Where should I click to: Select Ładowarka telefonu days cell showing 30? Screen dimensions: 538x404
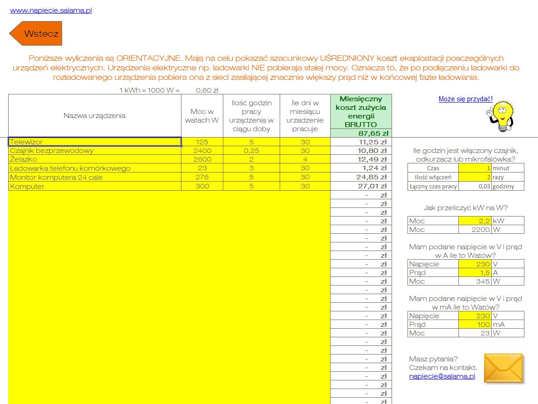pyautogui.click(x=305, y=168)
